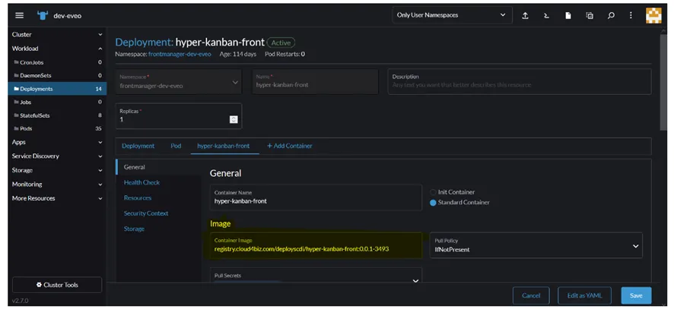
Task: Click the Save button
Action: tap(636, 295)
